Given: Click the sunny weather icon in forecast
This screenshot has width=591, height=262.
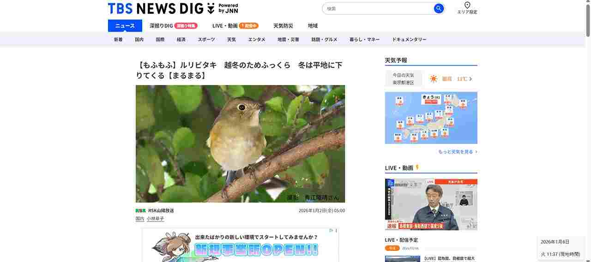Looking at the screenshot, I should pos(433,79).
